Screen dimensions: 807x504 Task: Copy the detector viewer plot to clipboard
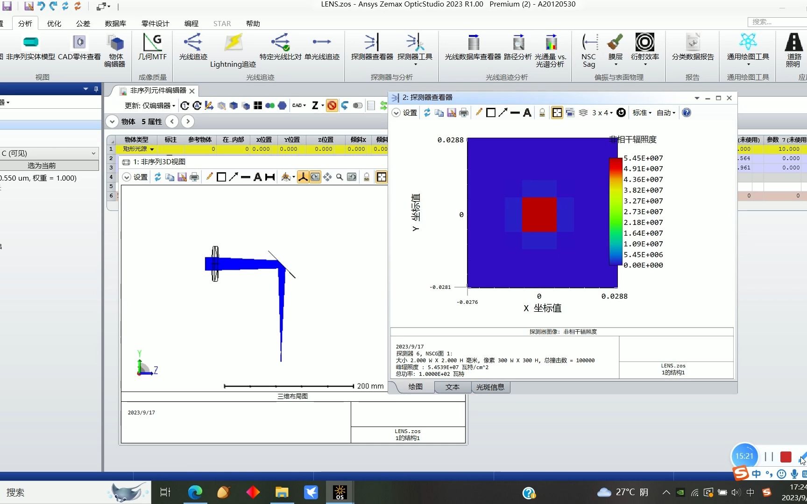[x=439, y=112]
